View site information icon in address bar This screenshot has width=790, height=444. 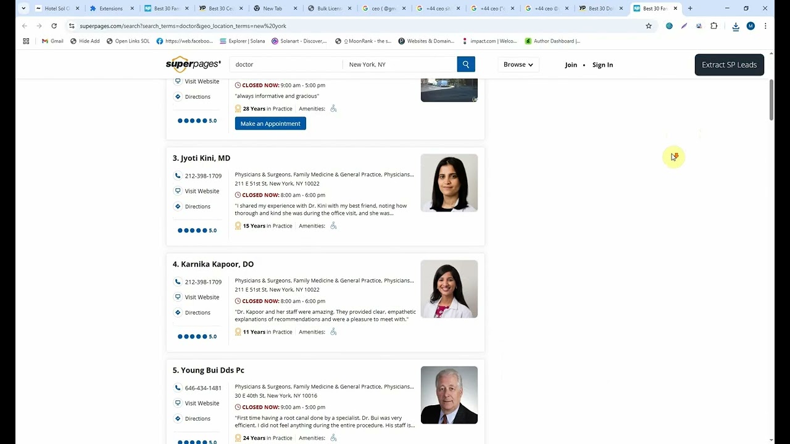72,26
